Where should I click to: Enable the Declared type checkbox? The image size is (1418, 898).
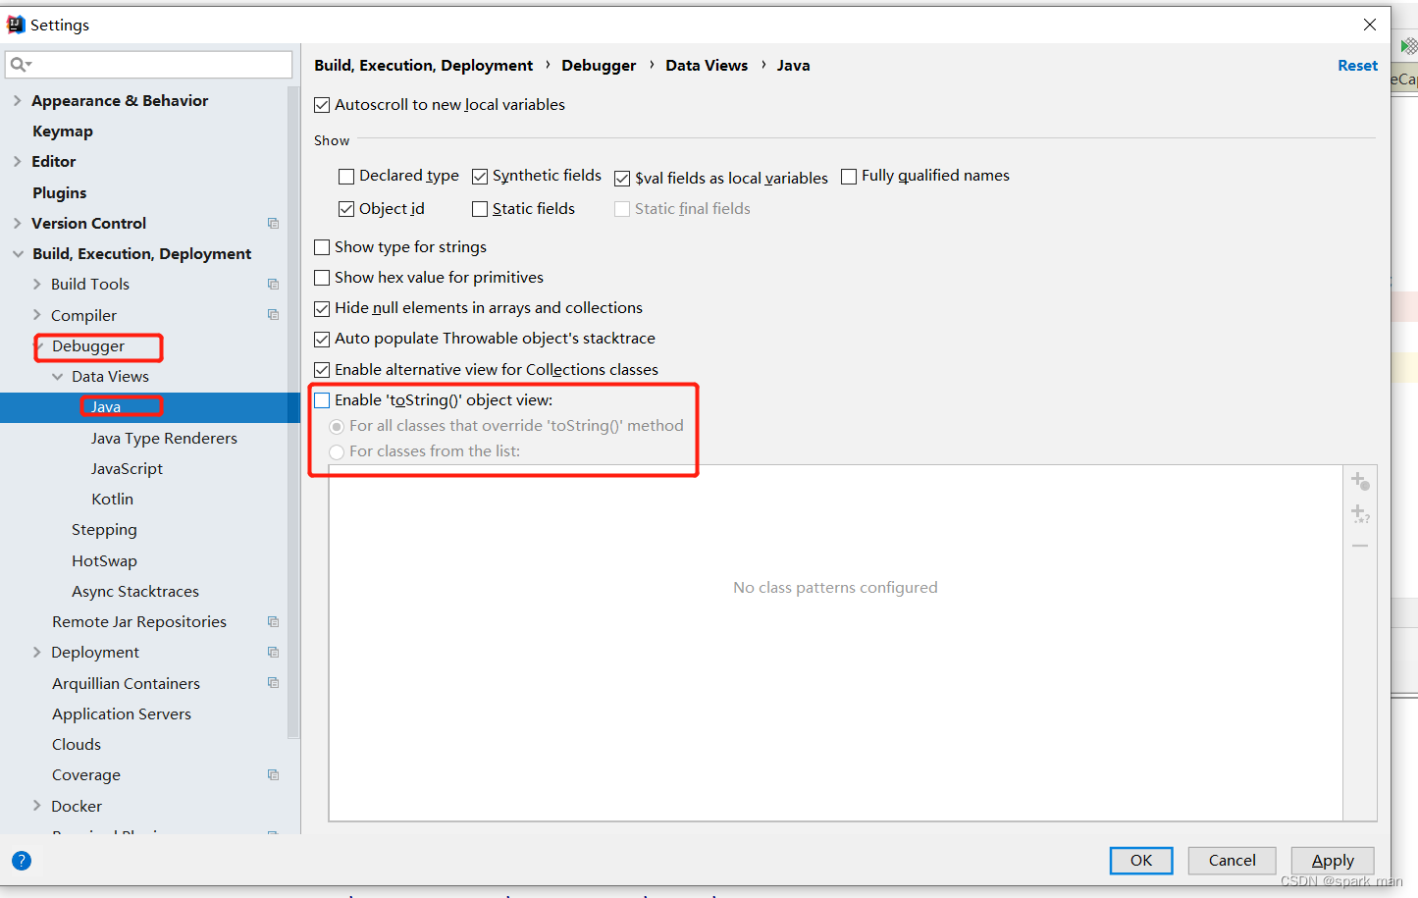(x=346, y=177)
